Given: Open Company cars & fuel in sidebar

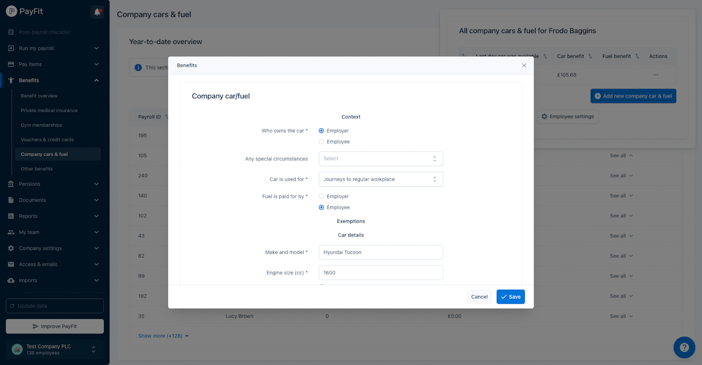Looking at the screenshot, I should (x=58, y=154).
